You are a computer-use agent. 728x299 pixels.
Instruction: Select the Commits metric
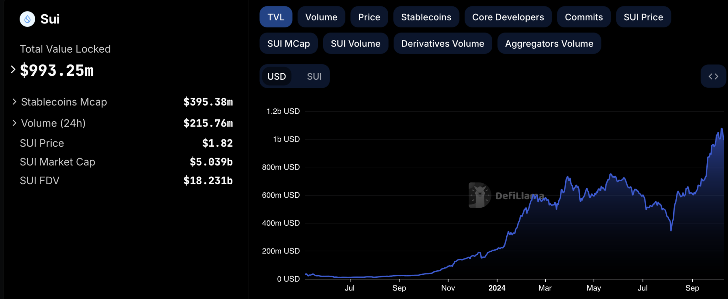coord(584,17)
